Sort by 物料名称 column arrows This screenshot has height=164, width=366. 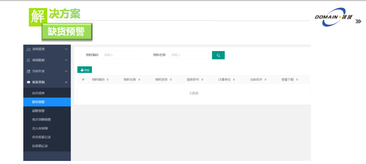(139, 80)
